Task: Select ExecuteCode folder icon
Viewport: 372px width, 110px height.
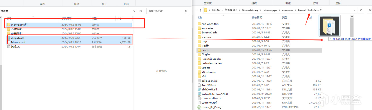Action: point(199,33)
